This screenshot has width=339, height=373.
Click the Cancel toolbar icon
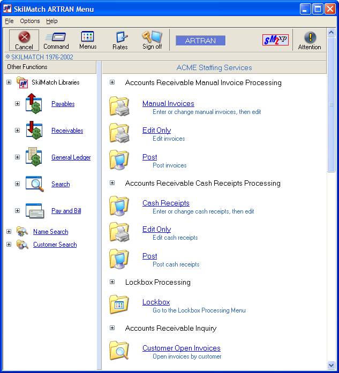(x=24, y=37)
